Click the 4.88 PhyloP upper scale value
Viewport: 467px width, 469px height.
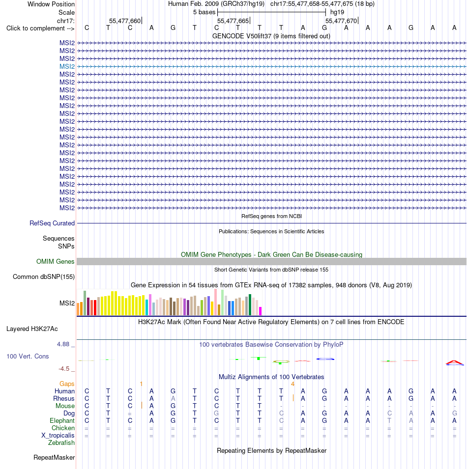coord(63,344)
